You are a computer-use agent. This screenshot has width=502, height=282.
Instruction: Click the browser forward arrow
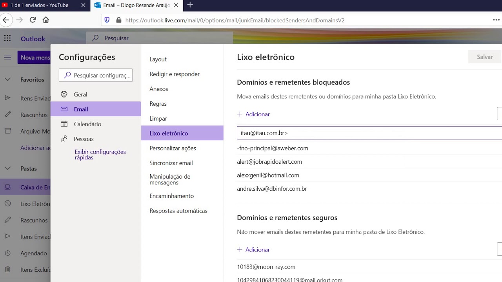[x=20, y=20]
